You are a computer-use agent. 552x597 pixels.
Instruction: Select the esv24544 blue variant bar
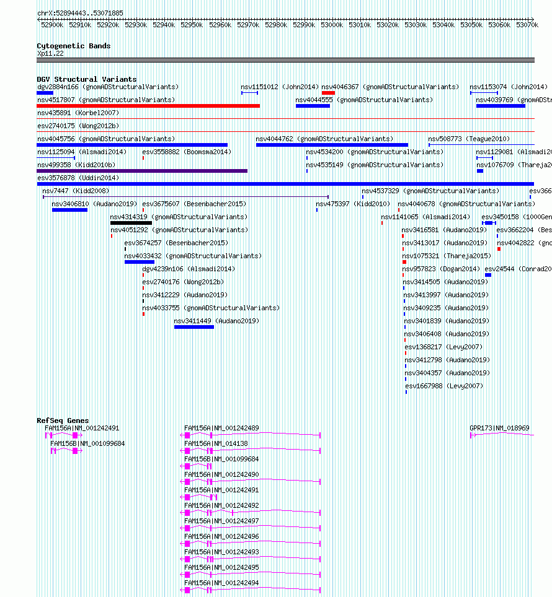(488, 275)
